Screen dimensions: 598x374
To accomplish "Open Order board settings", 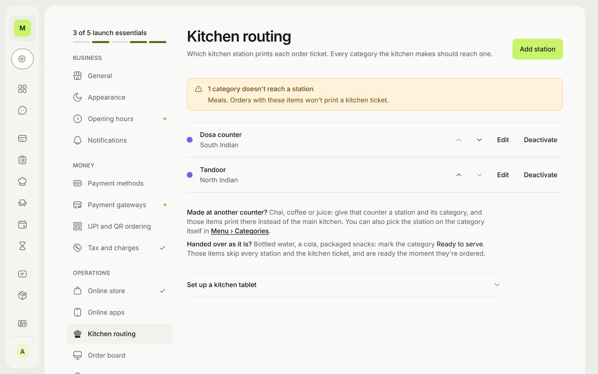I will 120,355.
